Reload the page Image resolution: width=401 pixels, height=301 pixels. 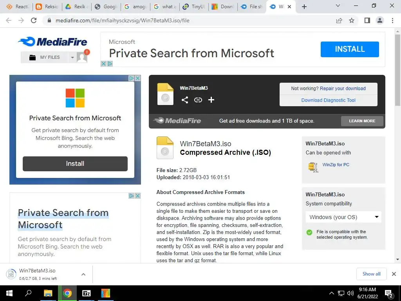click(34, 20)
